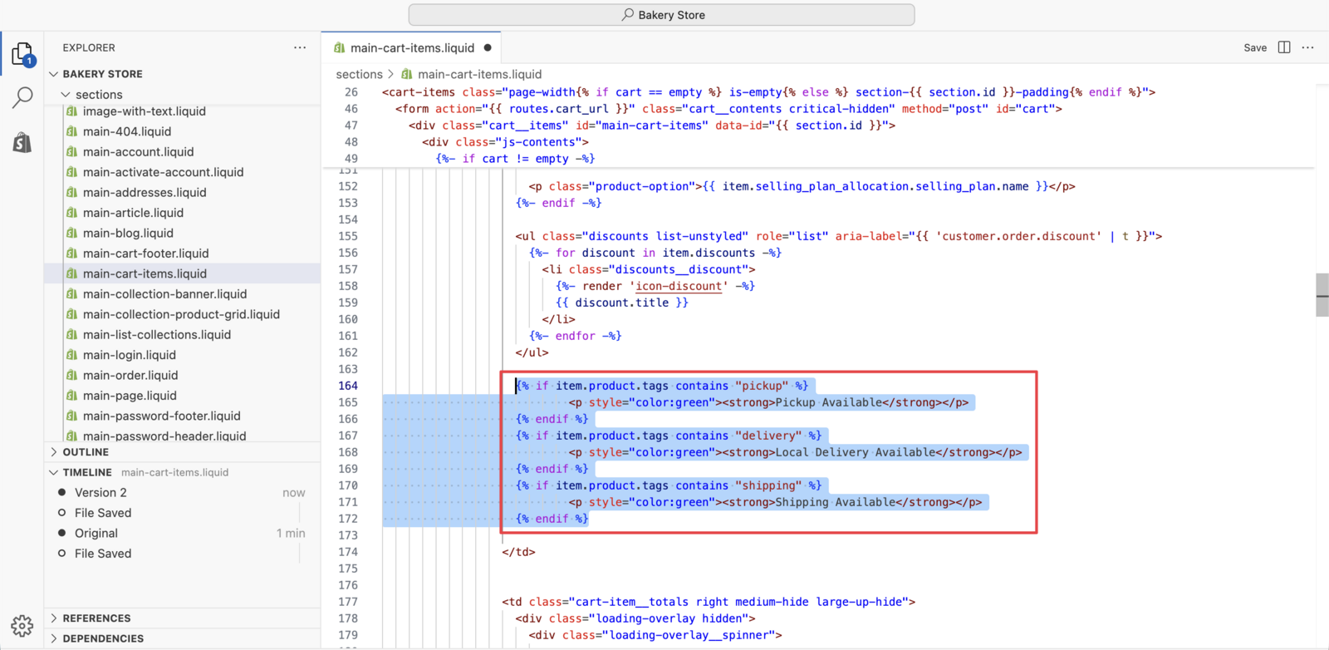
Task: Click the closing </td> tag on line 174
Action: point(519,552)
